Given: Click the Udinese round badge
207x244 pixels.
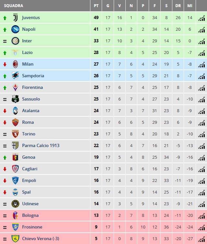Looking at the screenshot, I should pos(15,204).
